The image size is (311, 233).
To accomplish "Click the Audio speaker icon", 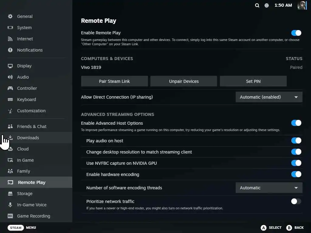I will click(10, 77).
